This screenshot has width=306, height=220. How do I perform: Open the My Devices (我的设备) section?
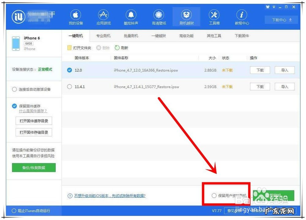(75, 17)
